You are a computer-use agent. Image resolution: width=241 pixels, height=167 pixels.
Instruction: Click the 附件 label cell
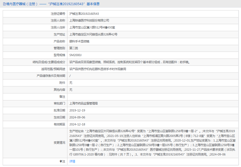point(35,83)
